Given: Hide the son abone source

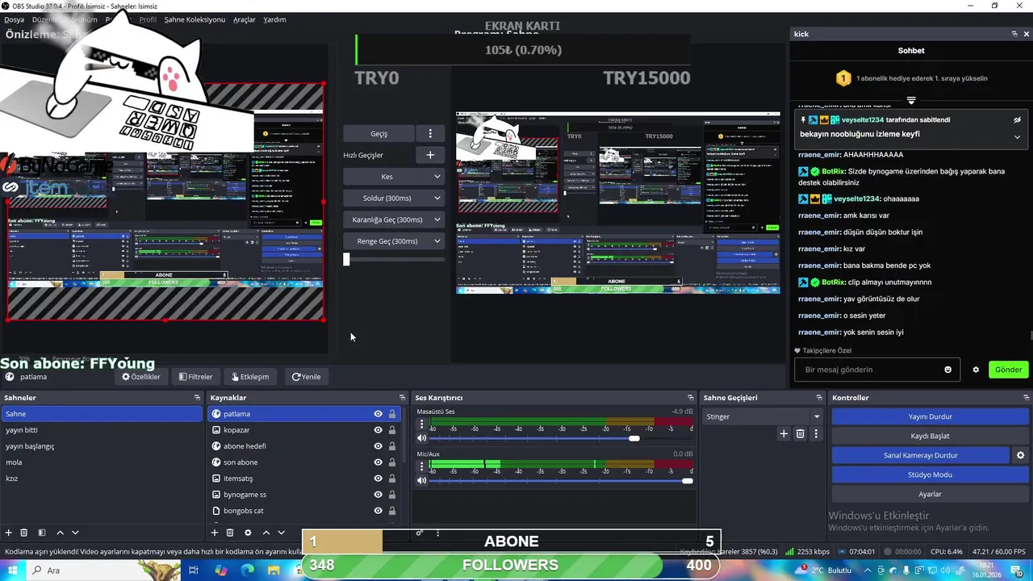Looking at the screenshot, I should (378, 462).
